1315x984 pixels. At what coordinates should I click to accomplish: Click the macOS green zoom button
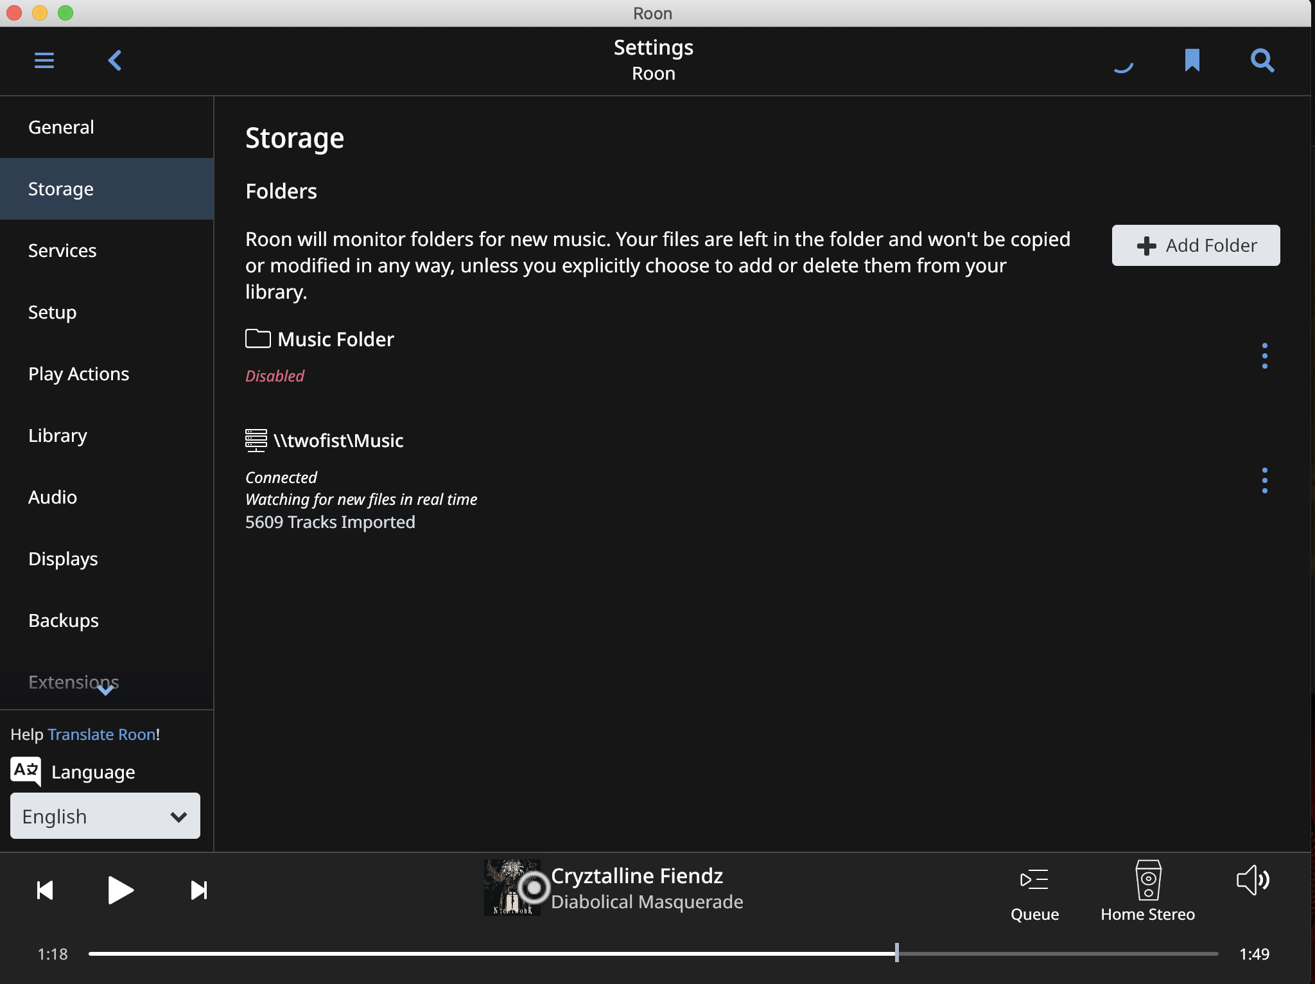[65, 13]
